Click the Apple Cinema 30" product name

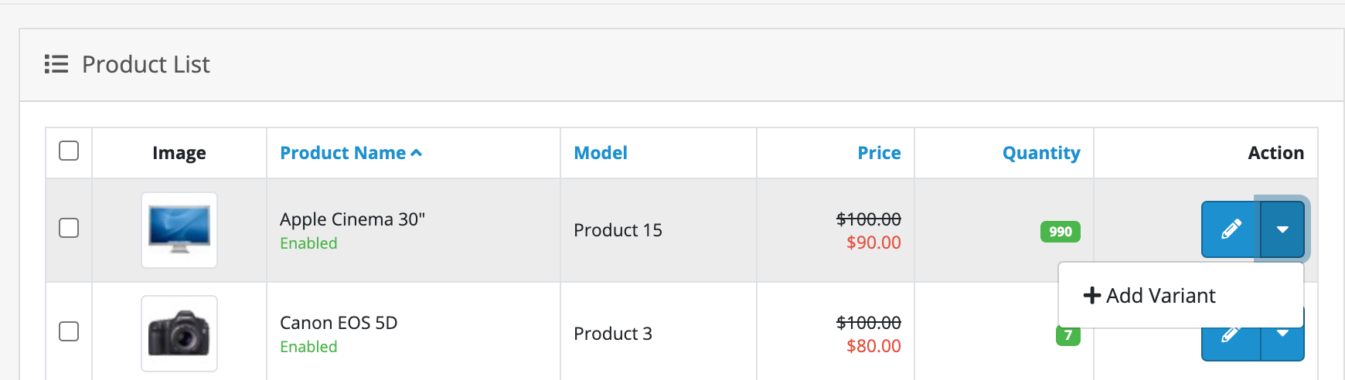pos(352,219)
